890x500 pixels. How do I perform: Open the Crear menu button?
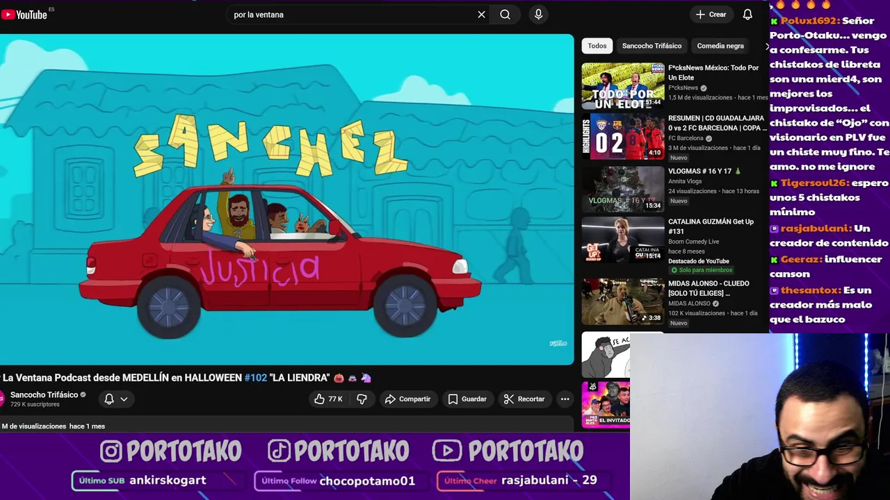coord(711,15)
